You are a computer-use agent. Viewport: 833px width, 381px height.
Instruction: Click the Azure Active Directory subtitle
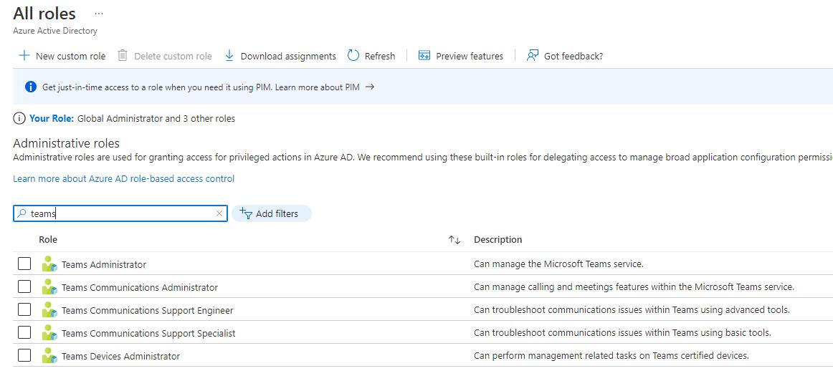55,31
